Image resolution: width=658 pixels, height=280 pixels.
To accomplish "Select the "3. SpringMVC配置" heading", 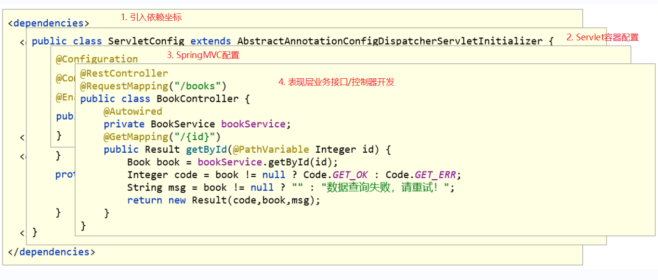I will 203,55.
